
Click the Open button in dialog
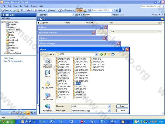pyautogui.click(x=122, y=106)
